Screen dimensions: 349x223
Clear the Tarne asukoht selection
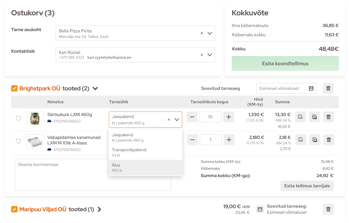click(x=202, y=33)
